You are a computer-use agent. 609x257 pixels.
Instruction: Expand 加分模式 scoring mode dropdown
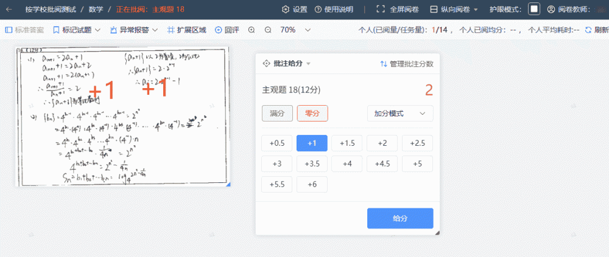(400, 114)
